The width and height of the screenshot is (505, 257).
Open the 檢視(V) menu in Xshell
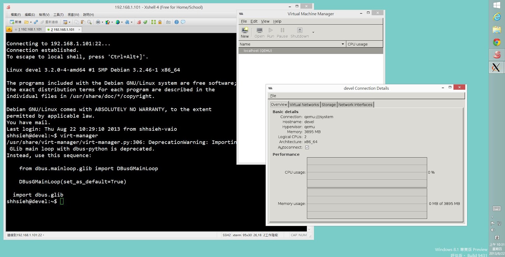(44, 15)
